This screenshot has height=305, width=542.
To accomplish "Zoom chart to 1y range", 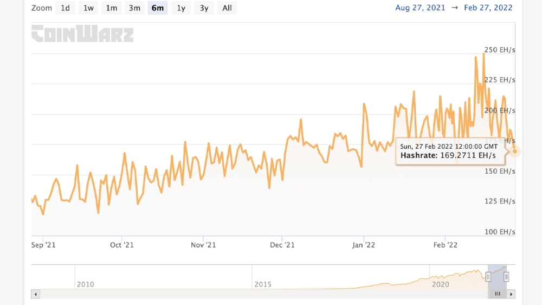I will coord(181,8).
